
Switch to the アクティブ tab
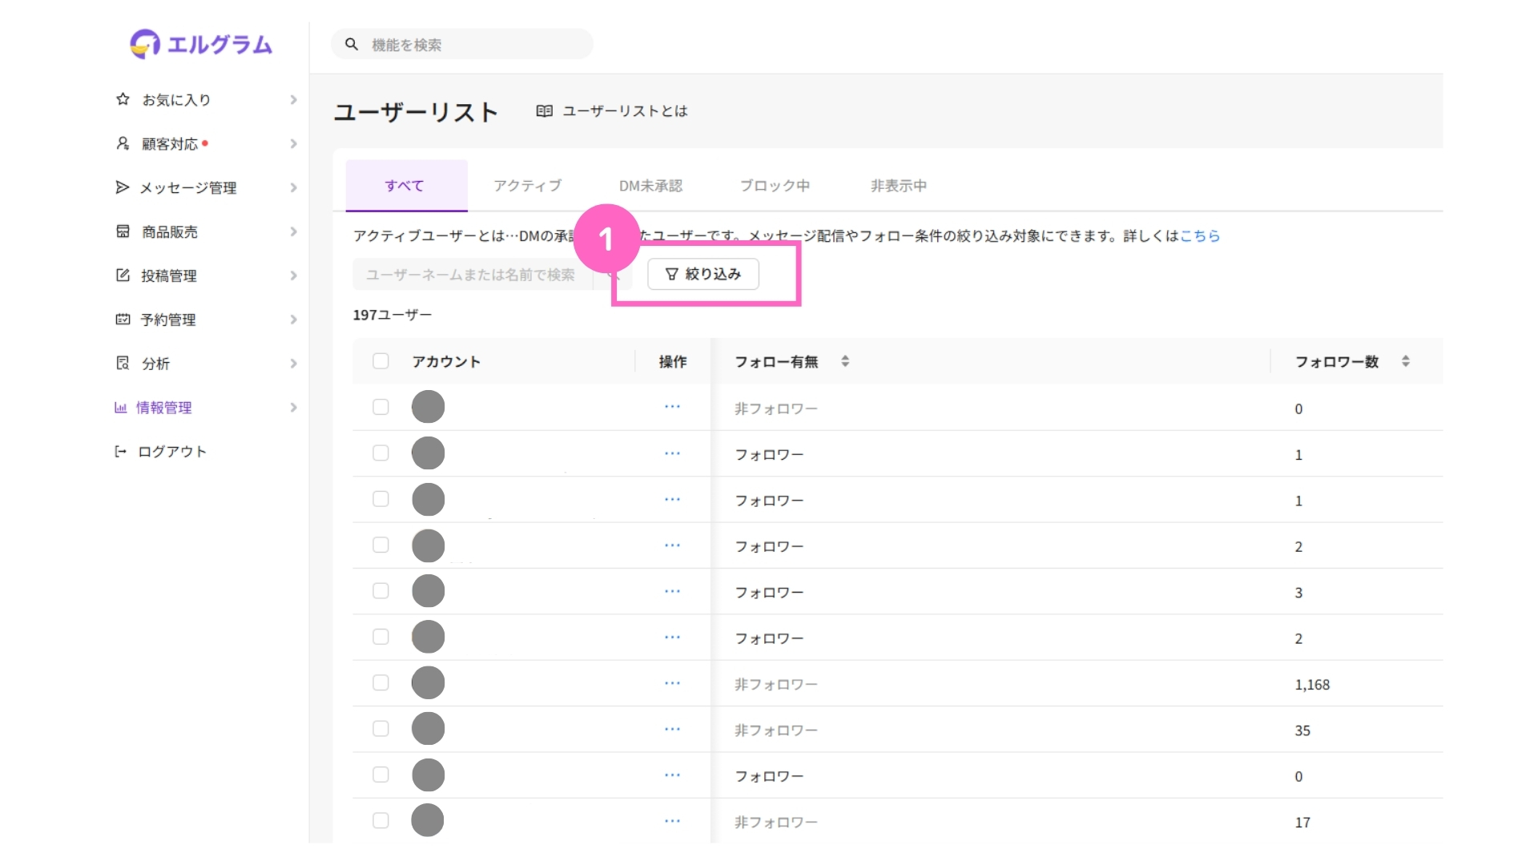[527, 186]
